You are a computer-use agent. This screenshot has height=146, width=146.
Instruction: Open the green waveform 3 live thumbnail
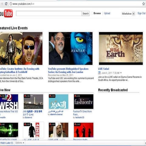tap(9, 130)
